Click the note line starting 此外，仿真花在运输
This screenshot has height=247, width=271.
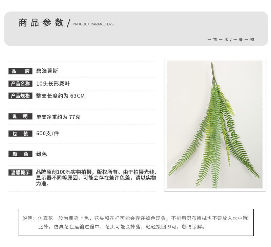coord(122,227)
